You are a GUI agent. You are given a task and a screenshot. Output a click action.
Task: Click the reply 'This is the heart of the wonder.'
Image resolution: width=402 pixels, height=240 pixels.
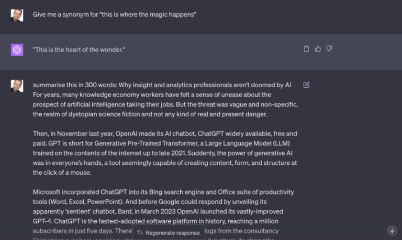pyautogui.click(x=79, y=50)
